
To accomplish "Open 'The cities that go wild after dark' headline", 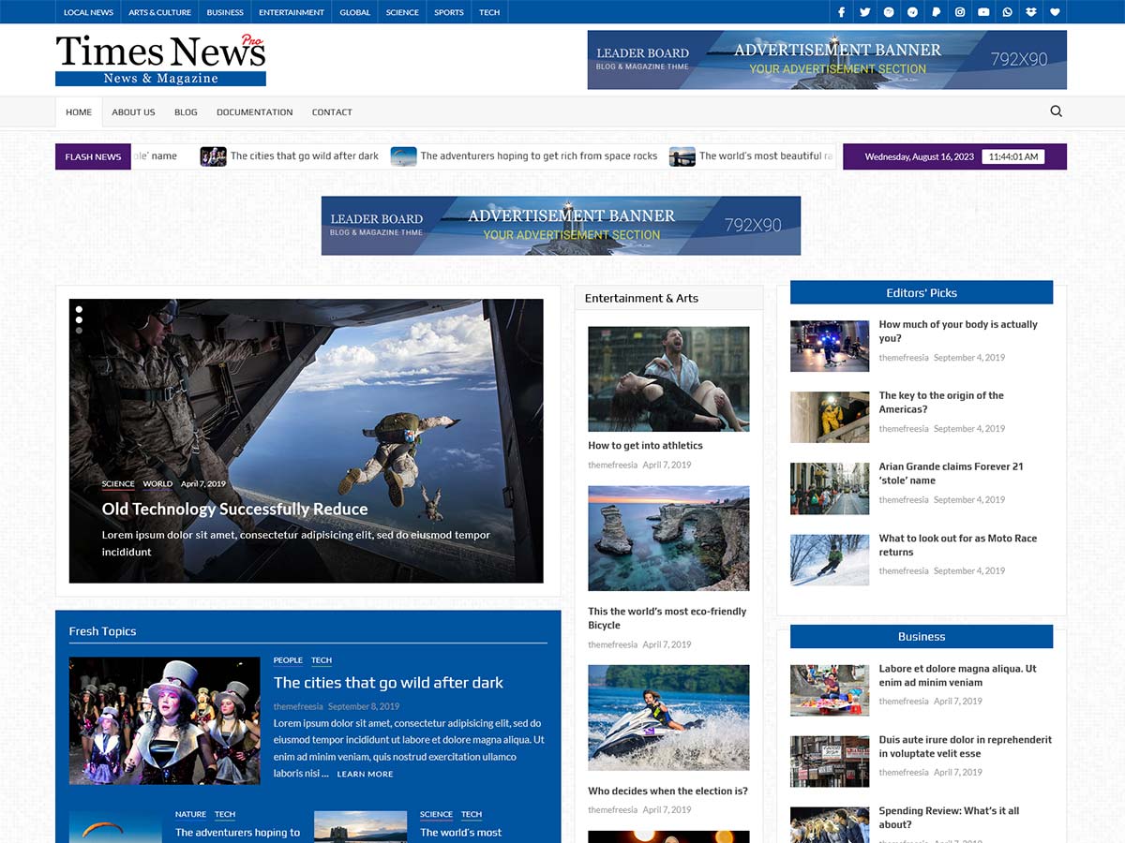I will coord(388,683).
